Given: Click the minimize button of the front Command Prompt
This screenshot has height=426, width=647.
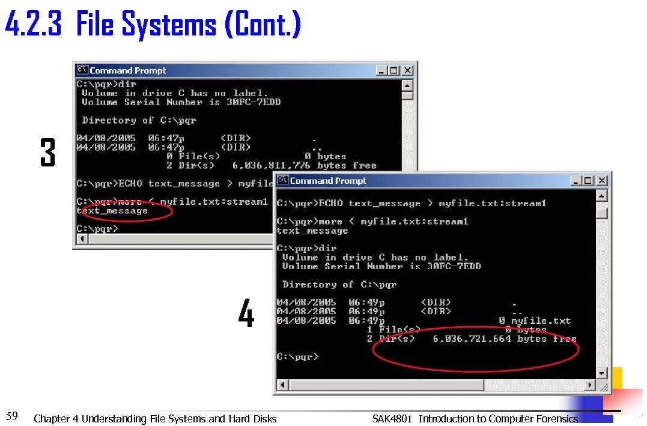Looking at the screenshot, I should (577, 180).
